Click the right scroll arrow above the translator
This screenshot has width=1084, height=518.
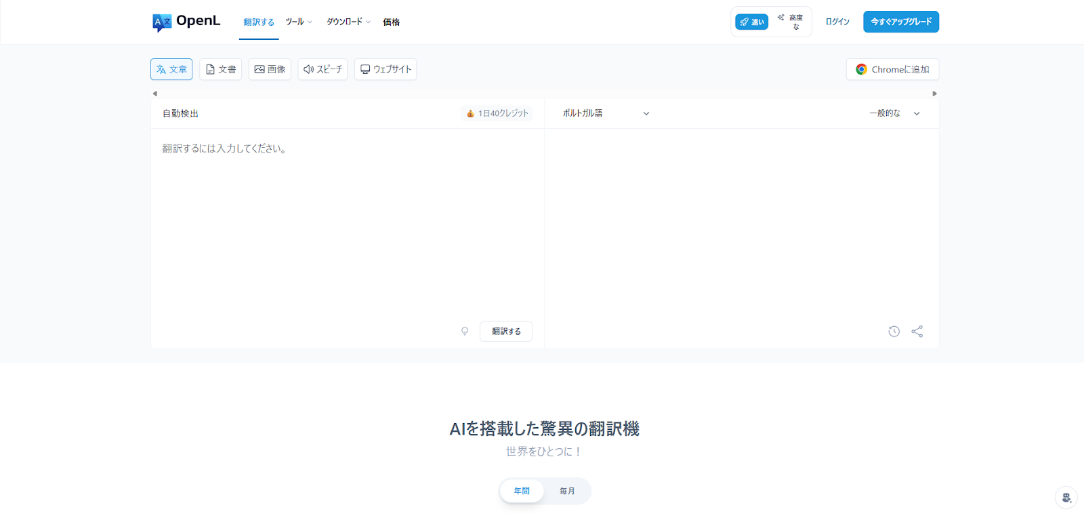(934, 94)
